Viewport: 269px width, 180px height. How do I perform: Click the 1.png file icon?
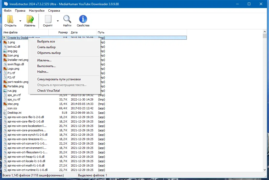pyautogui.click(x=5, y=42)
